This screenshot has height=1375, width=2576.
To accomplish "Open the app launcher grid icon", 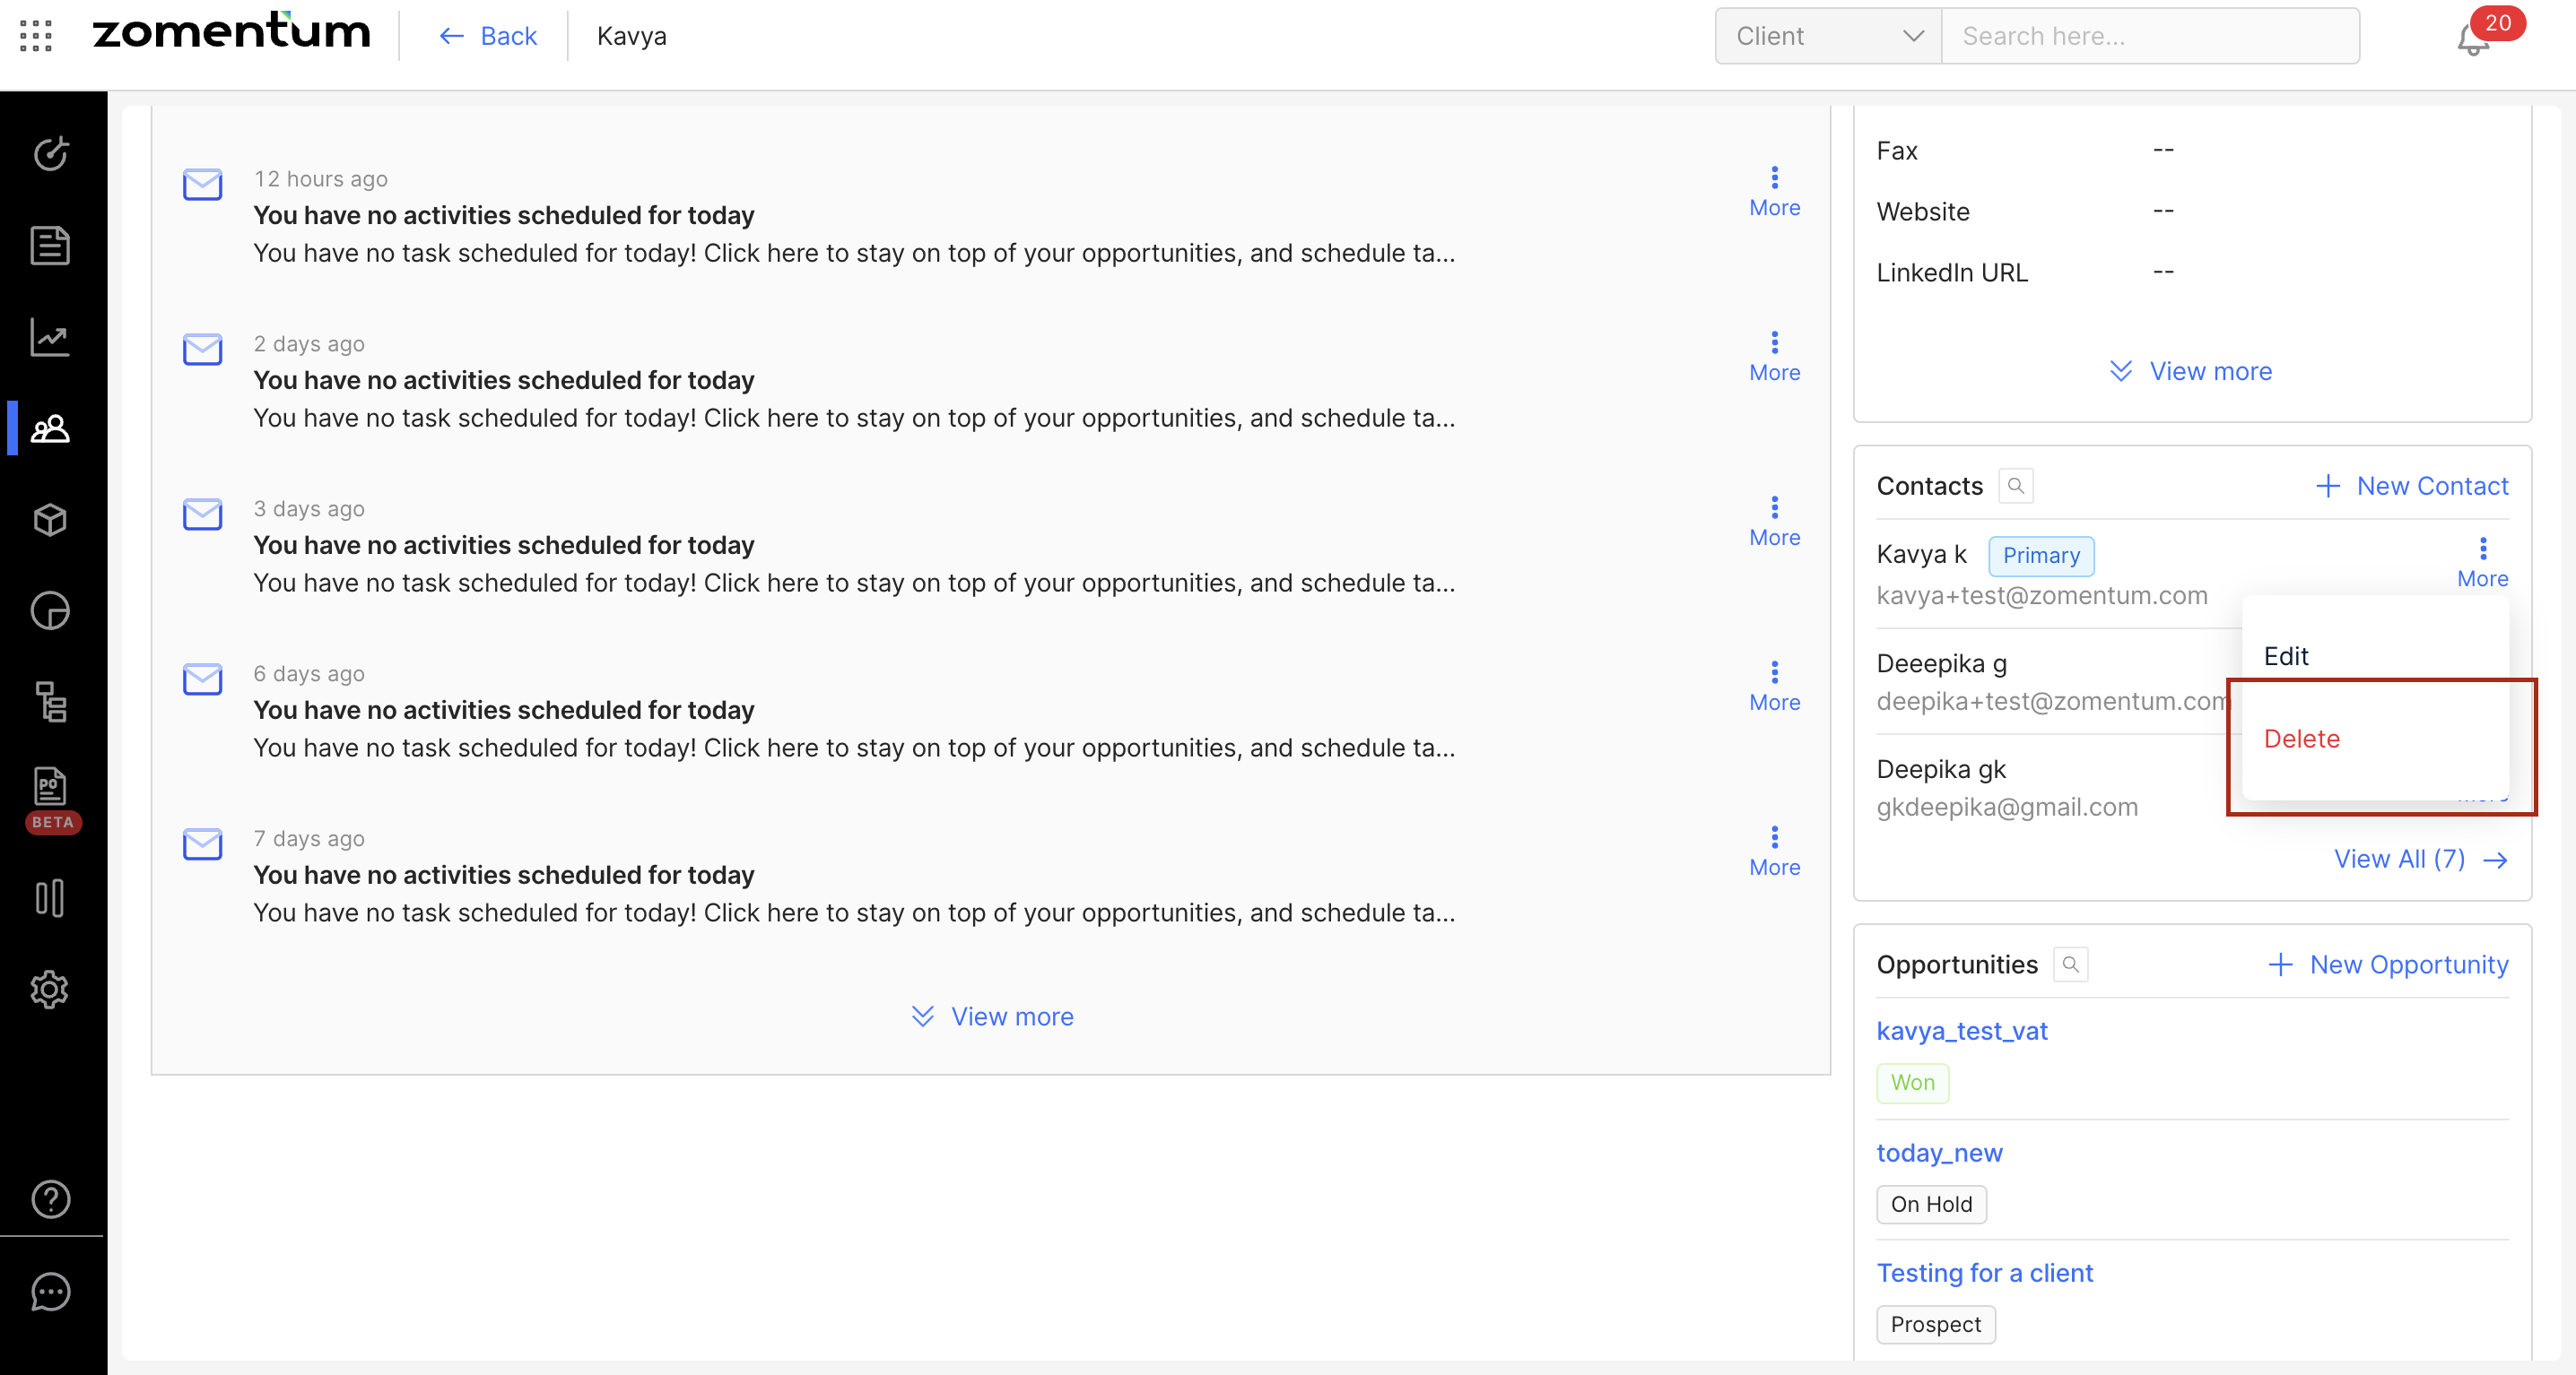I will [36, 36].
